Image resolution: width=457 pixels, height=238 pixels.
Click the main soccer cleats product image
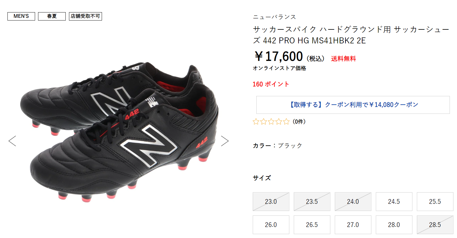[x=119, y=132]
